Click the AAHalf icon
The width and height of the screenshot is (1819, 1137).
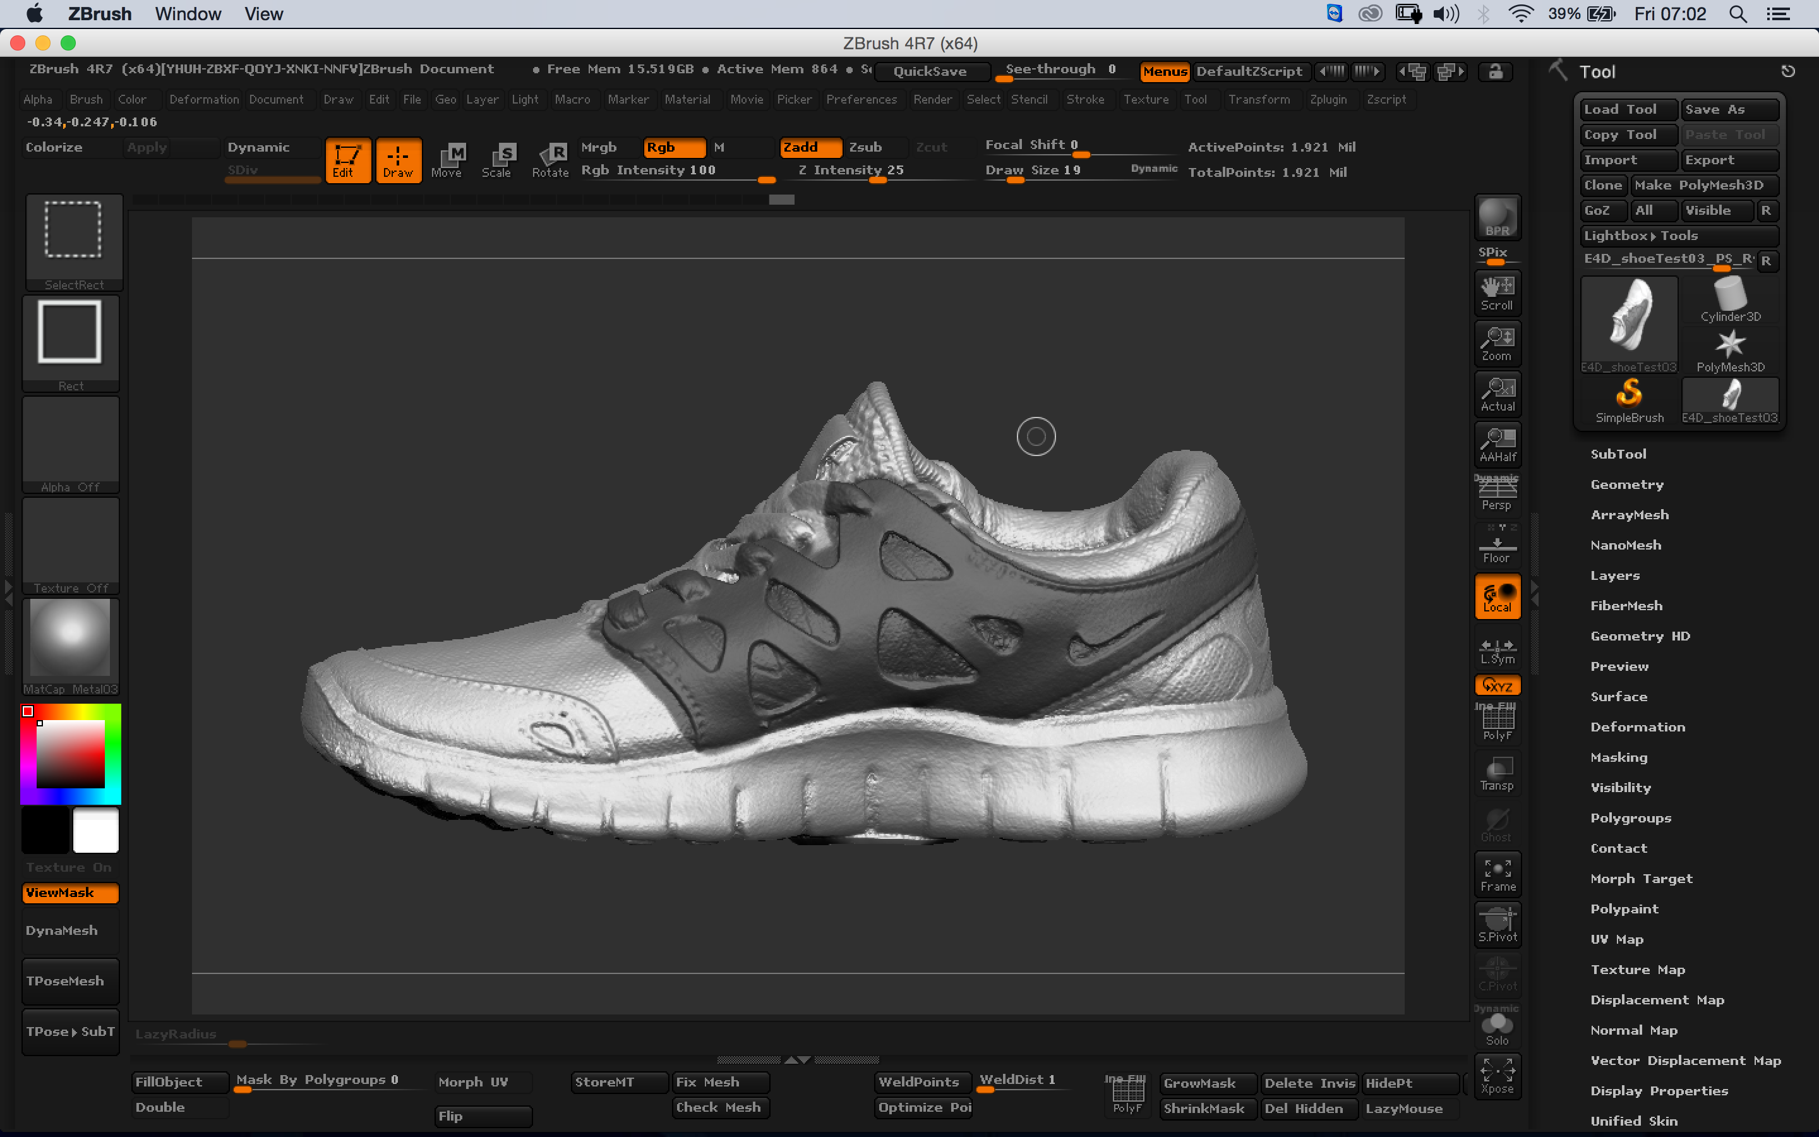click(1498, 445)
